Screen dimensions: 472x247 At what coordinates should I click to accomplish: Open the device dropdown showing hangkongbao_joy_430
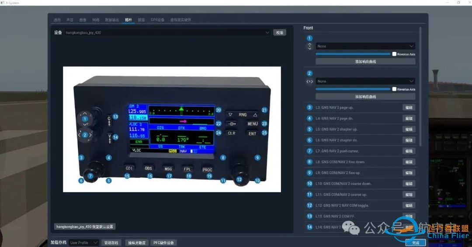pyautogui.click(x=167, y=32)
